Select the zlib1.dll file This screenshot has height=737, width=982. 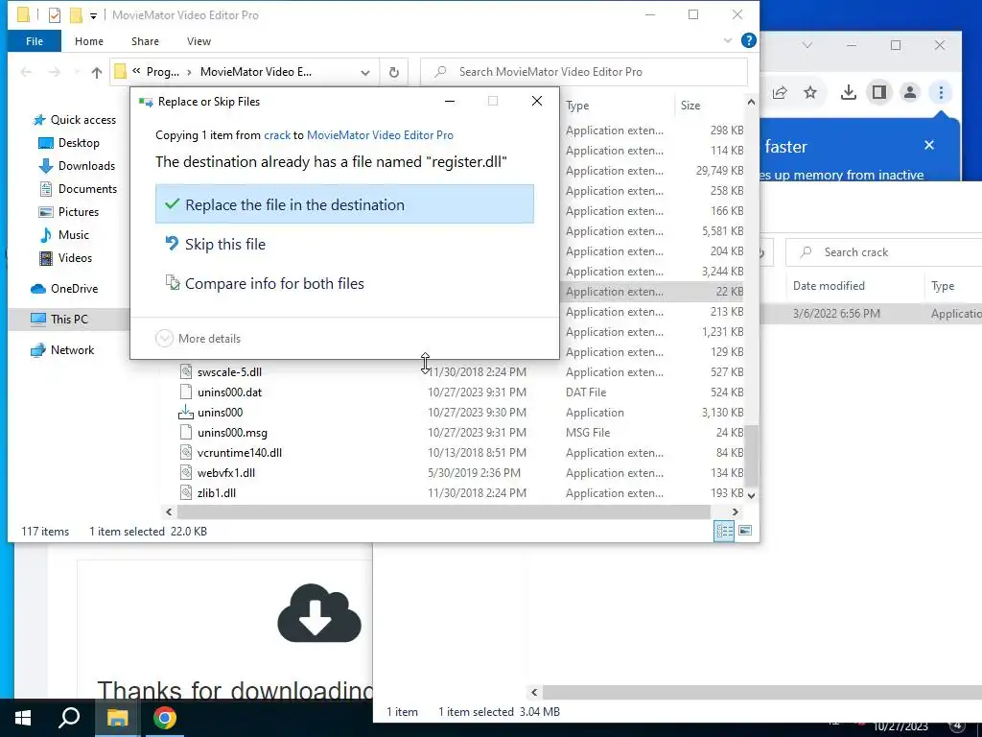[216, 493]
